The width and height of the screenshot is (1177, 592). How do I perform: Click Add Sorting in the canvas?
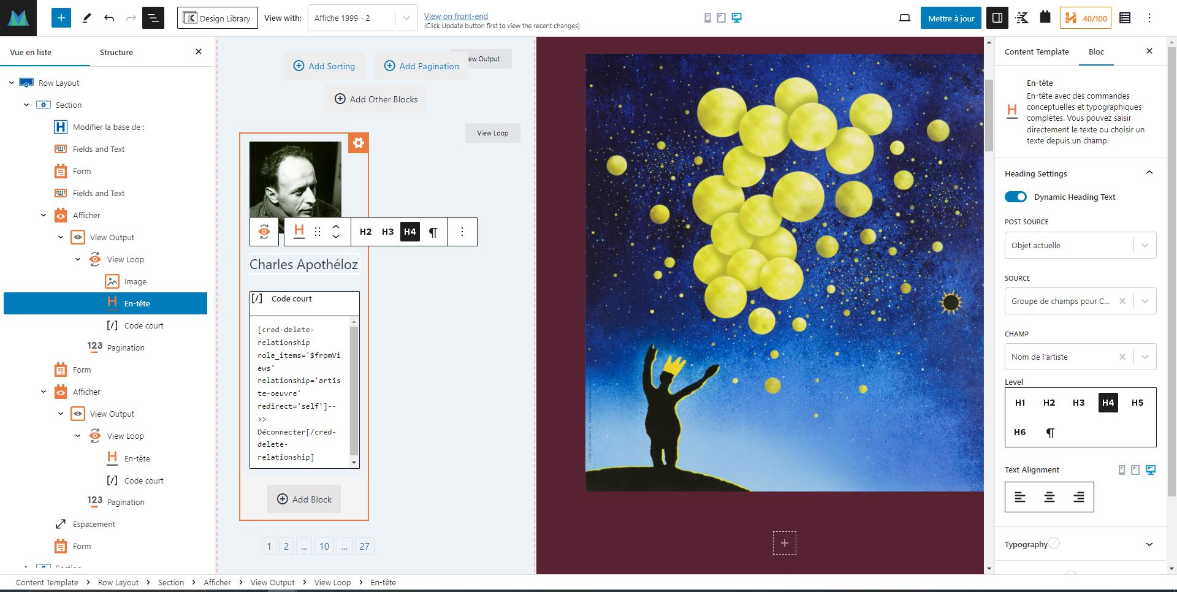pyautogui.click(x=324, y=66)
